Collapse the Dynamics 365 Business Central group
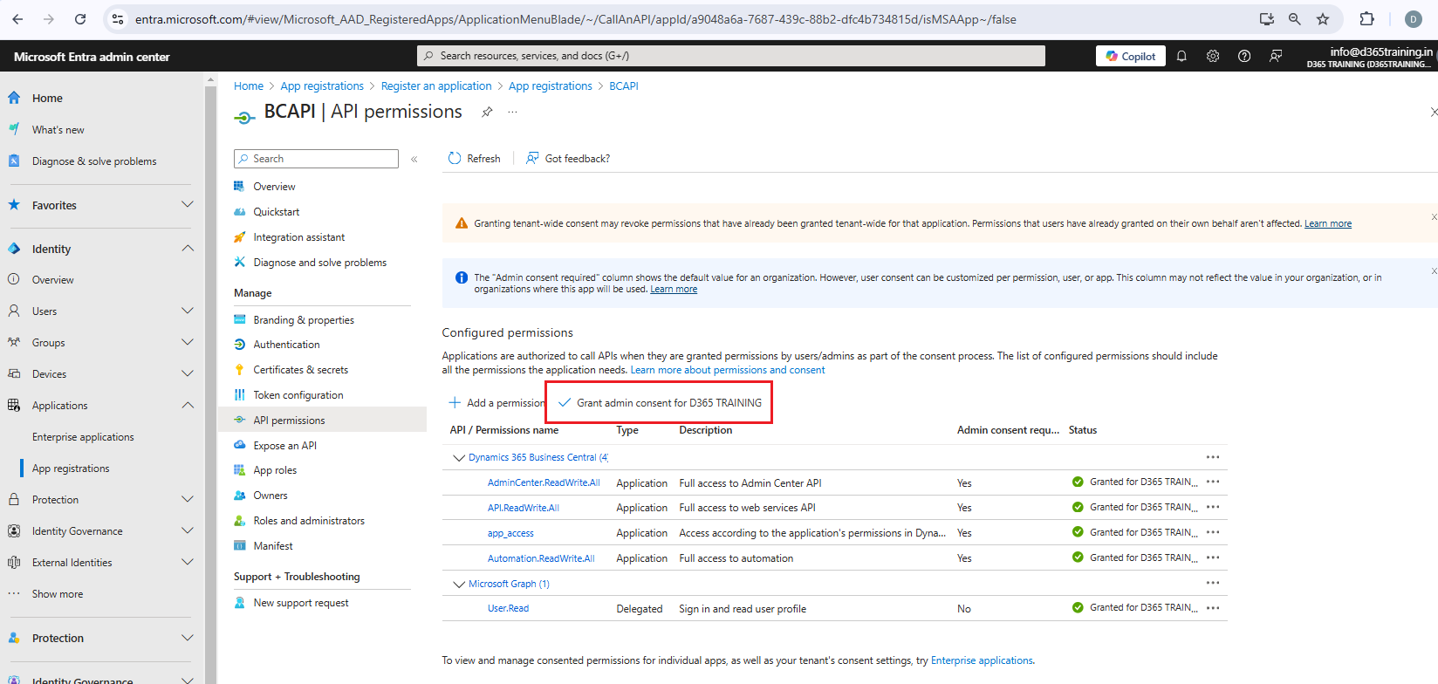1438x684 pixels. pos(459,457)
